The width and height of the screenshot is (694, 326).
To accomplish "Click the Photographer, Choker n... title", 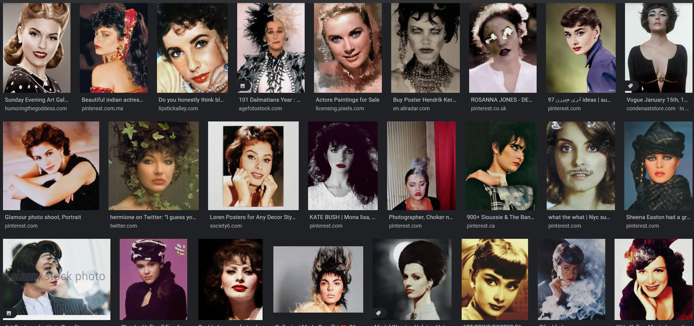I will click(421, 217).
